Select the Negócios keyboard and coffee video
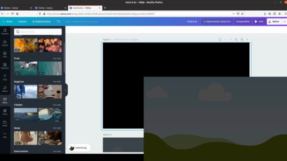 tap(50, 91)
